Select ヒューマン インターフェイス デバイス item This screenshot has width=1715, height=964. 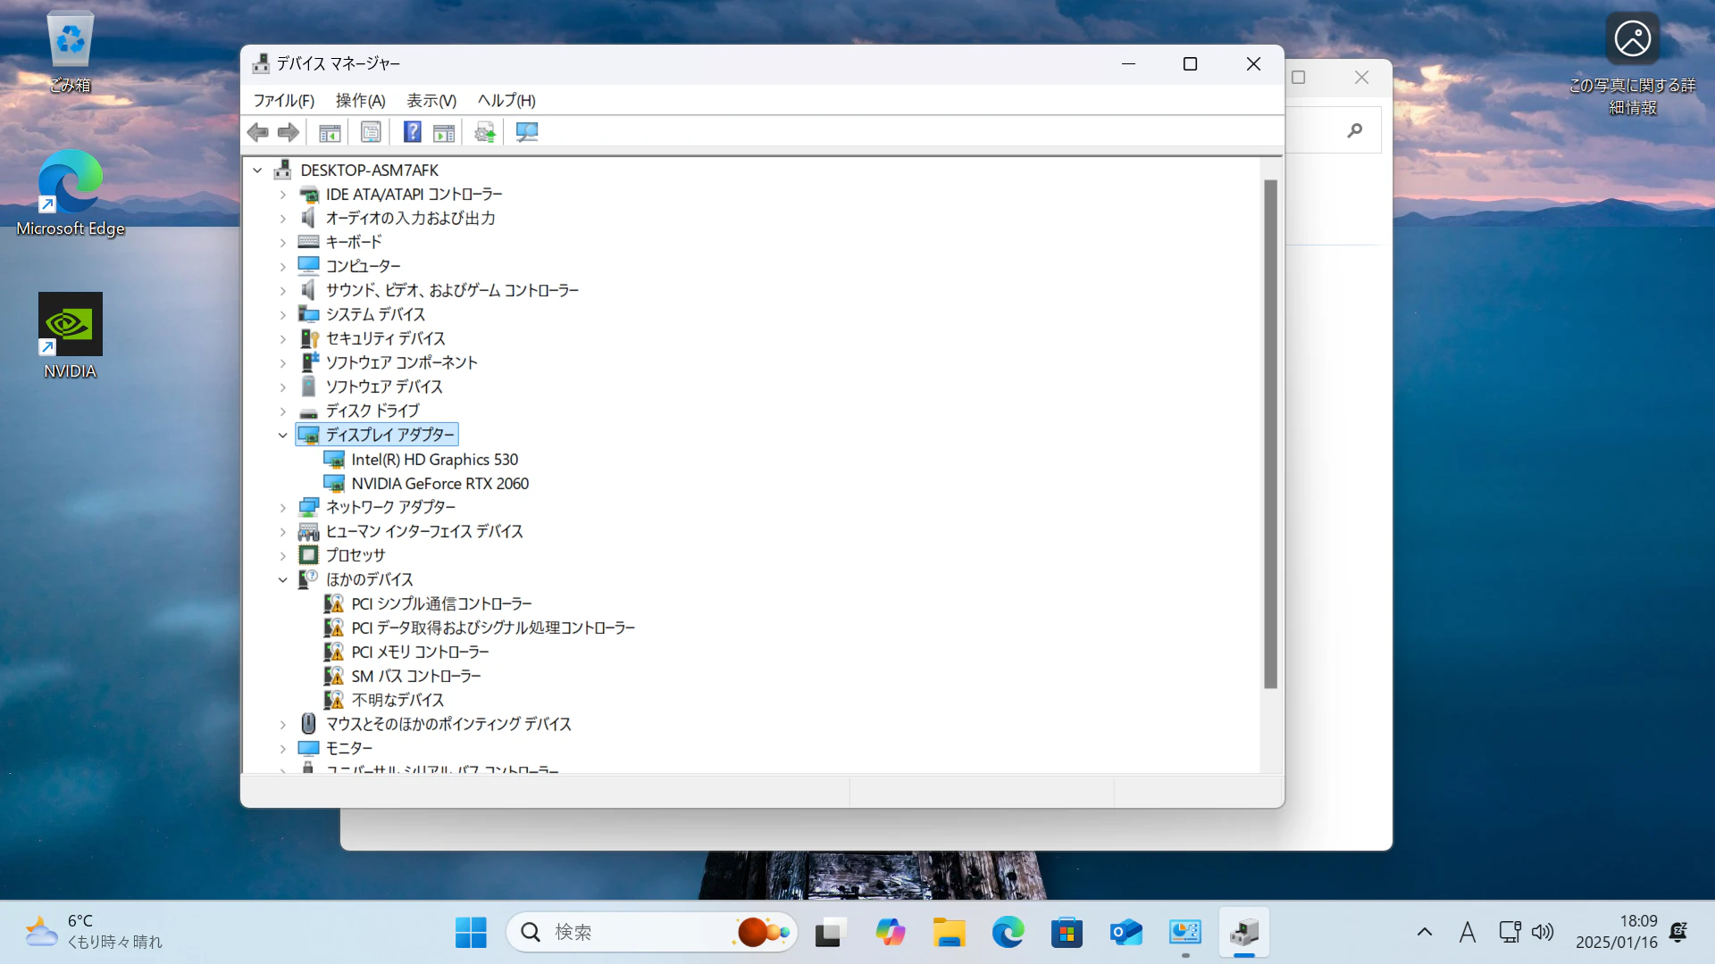424,532
